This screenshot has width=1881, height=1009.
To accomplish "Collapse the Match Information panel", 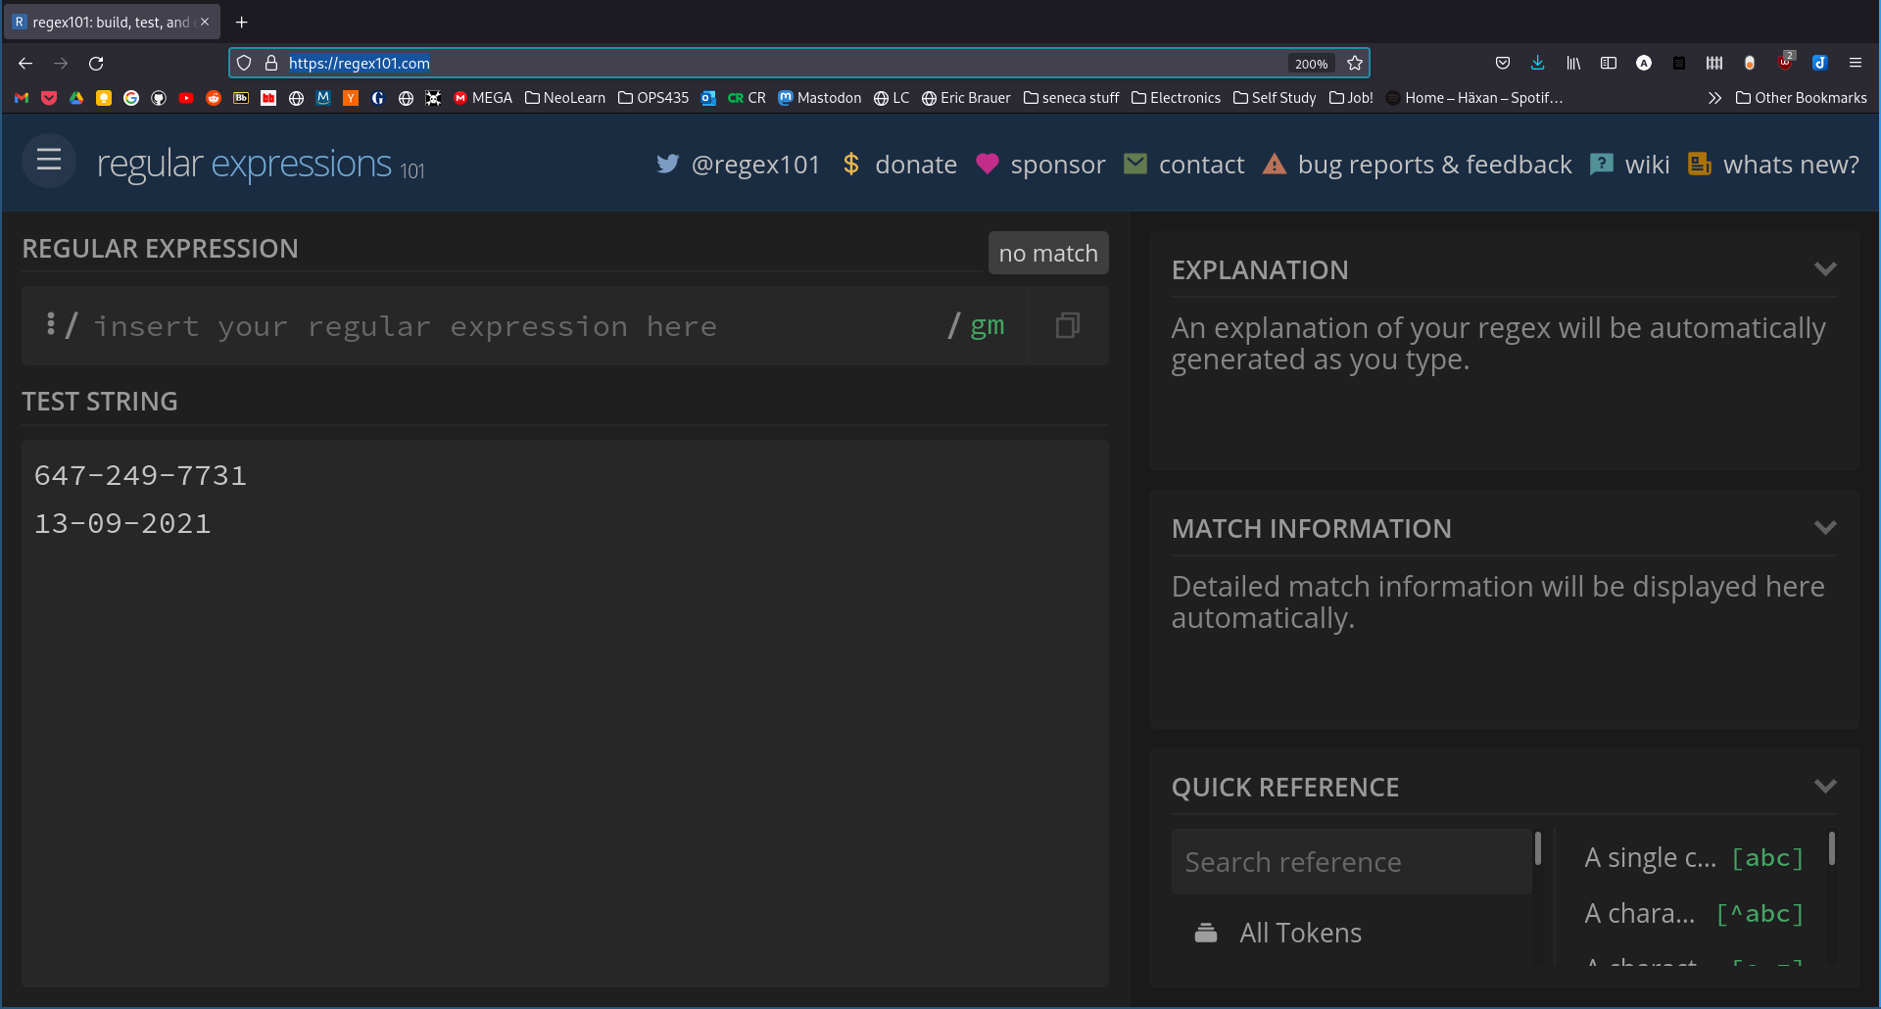I will coord(1824,528).
